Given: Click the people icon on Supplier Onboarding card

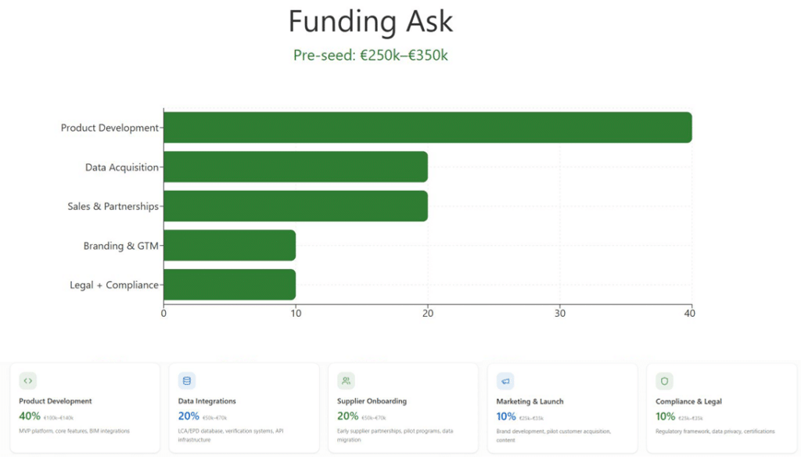Looking at the screenshot, I should click(346, 381).
